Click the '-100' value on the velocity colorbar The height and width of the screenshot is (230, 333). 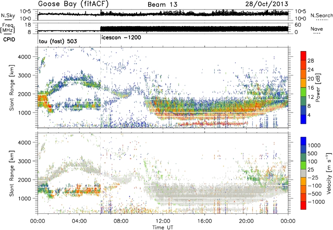coord(314,186)
